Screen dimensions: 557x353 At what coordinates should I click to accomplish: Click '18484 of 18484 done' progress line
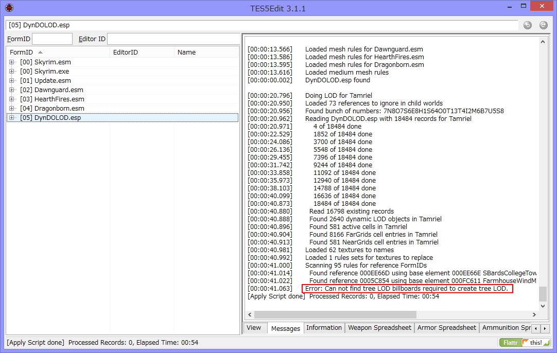tap(344, 204)
